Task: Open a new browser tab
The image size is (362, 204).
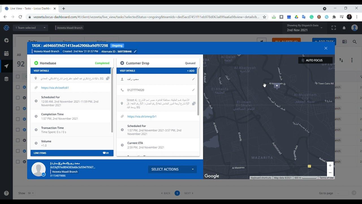Action: tap(64, 8)
